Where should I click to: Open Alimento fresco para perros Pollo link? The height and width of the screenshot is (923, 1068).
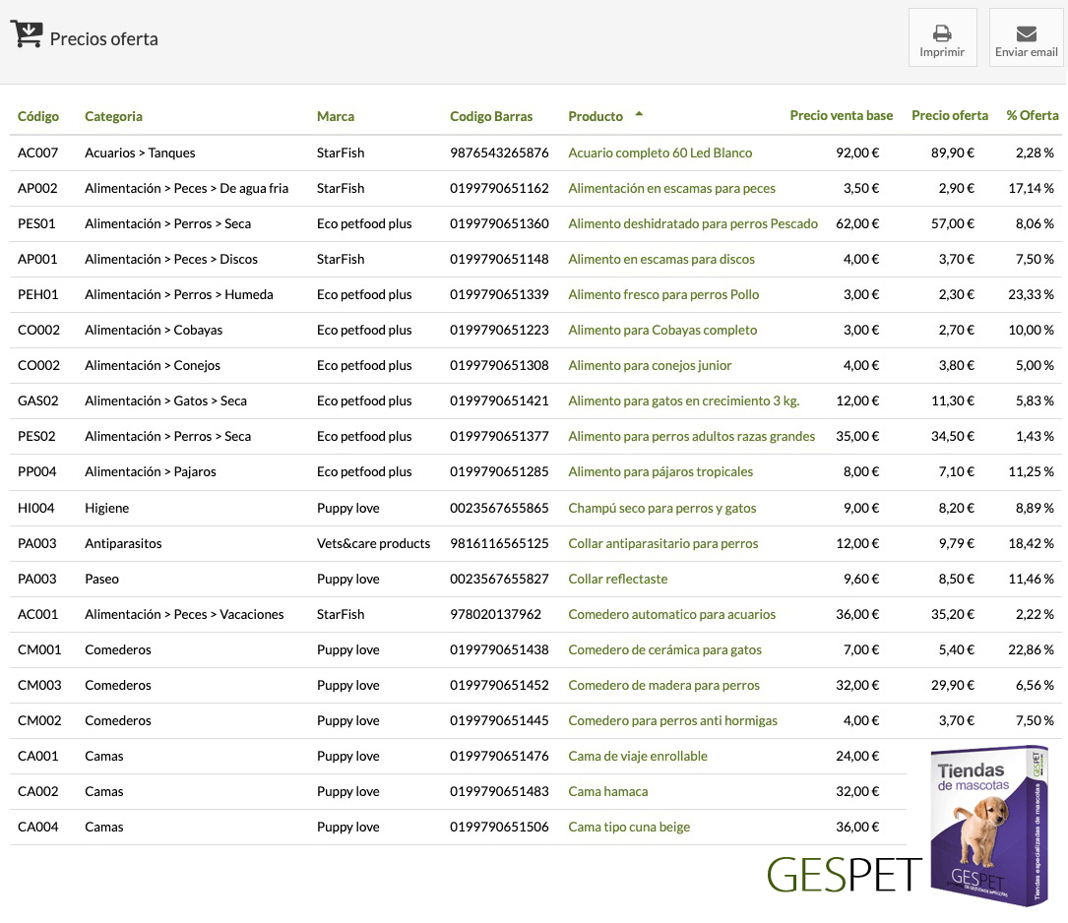pos(663,294)
